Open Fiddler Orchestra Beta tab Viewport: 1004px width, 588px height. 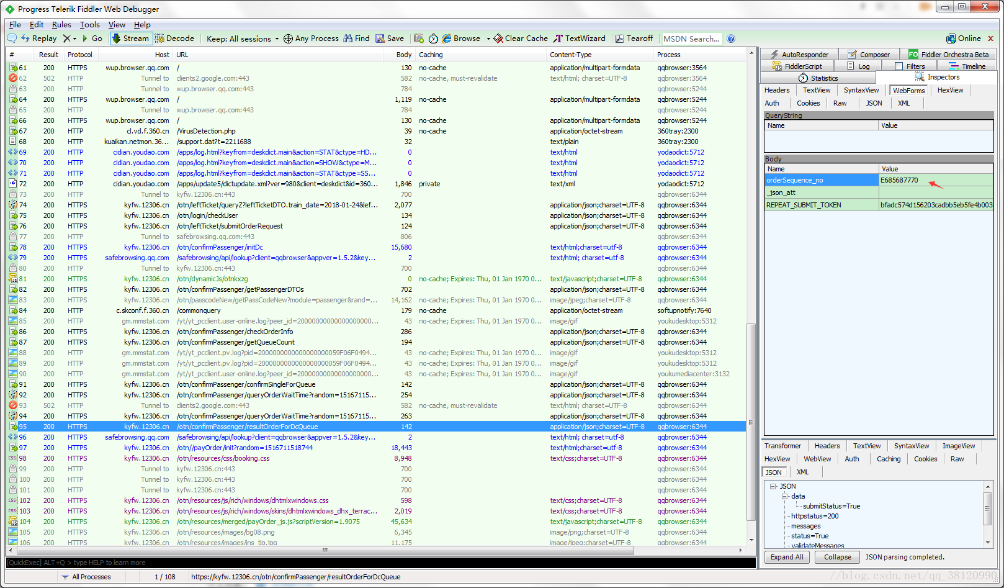949,55
